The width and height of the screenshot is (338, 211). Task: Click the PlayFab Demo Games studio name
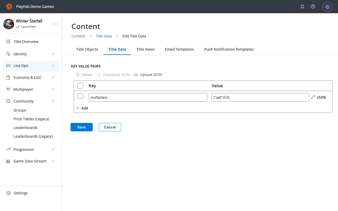pyautogui.click(x=35, y=7)
